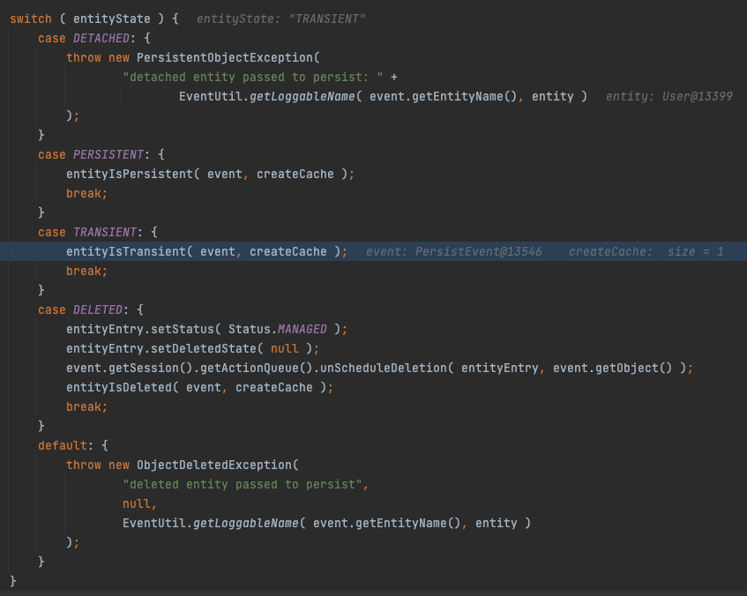Click the PERSISTENT case constant
The image size is (747, 596).
tap(108, 155)
